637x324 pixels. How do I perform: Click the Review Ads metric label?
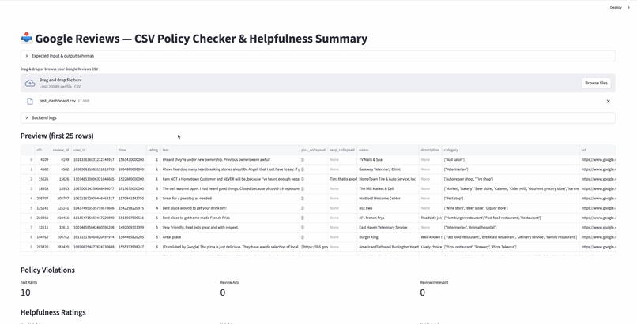pyautogui.click(x=229, y=282)
